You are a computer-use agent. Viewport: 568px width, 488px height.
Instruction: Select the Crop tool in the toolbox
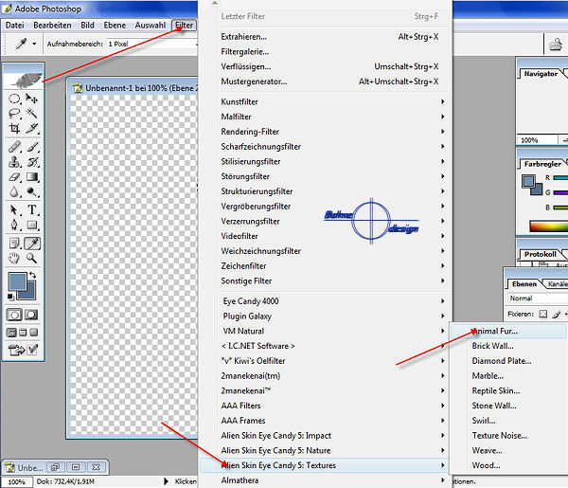[14, 129]
